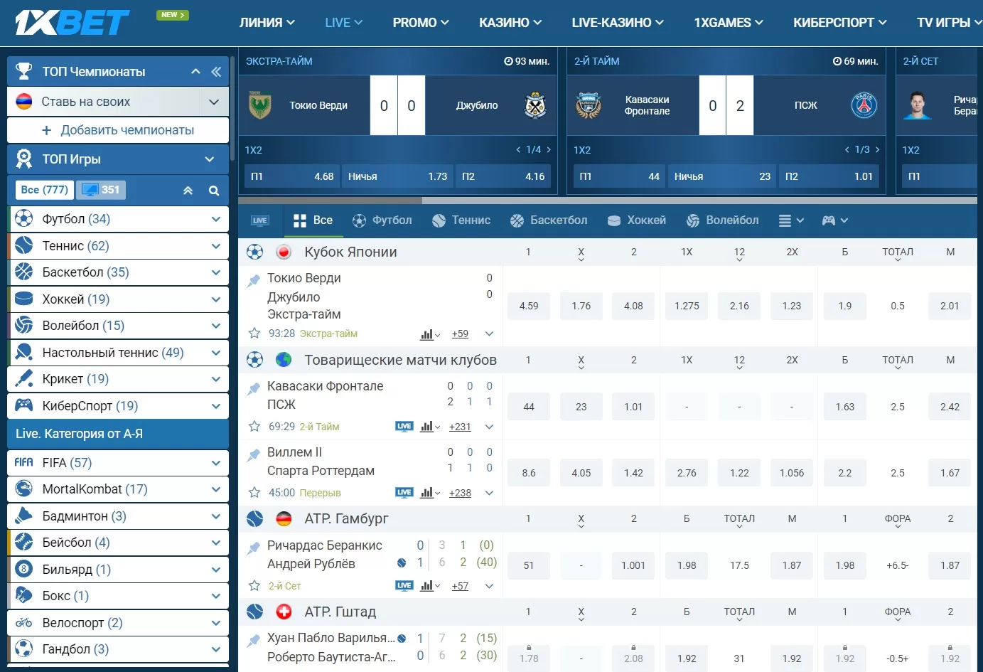
Task: Pin the Виллем II match
Action: pyautogui.click(x=254, y=454)
